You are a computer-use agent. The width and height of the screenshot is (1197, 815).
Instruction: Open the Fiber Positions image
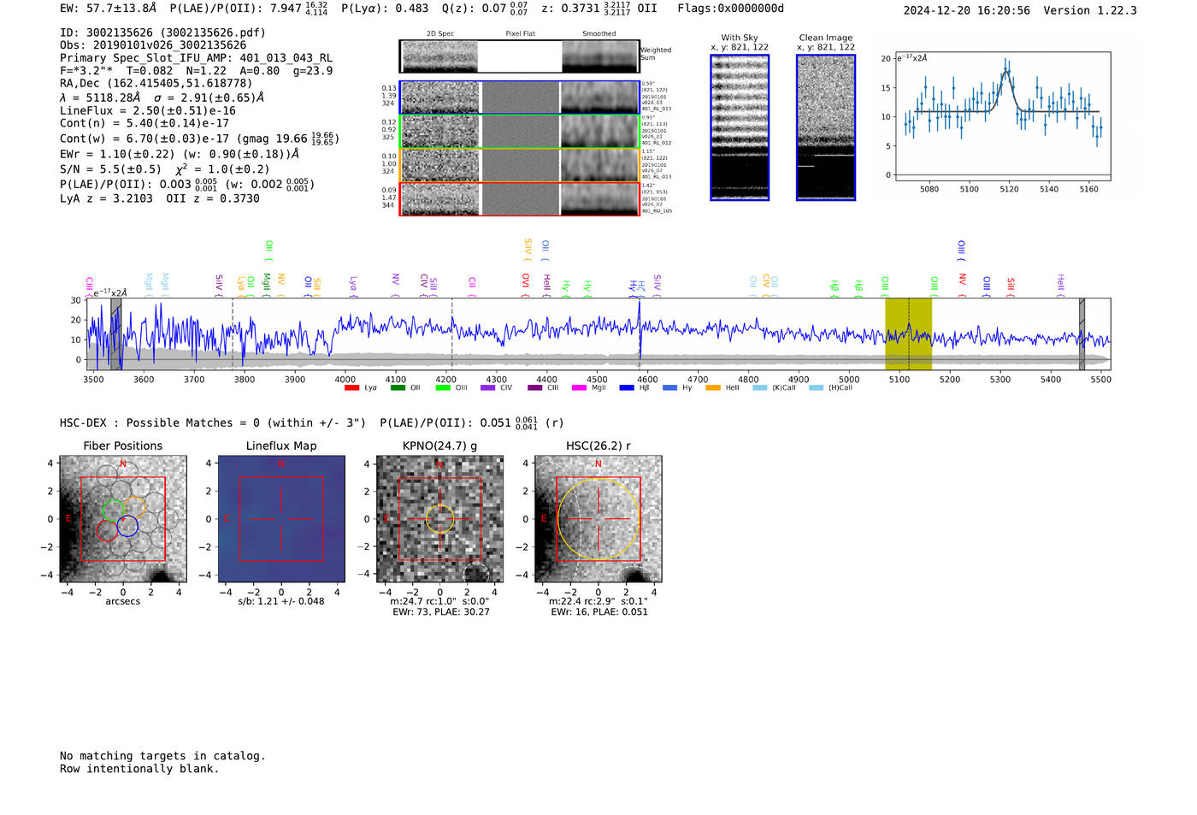pyautogui.click(x=123, y=519)
